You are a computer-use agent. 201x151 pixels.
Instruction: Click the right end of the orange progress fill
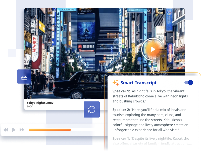70,130
